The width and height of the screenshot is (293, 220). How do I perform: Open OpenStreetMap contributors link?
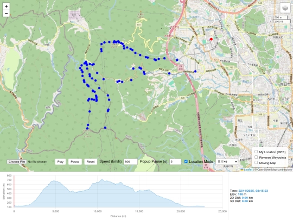[x=275, y=169]
